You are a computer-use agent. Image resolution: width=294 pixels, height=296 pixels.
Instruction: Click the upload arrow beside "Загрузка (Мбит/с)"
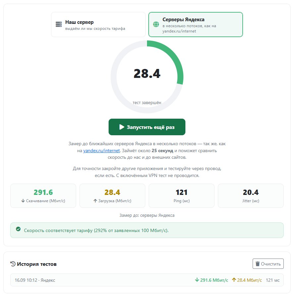(95, 201)
